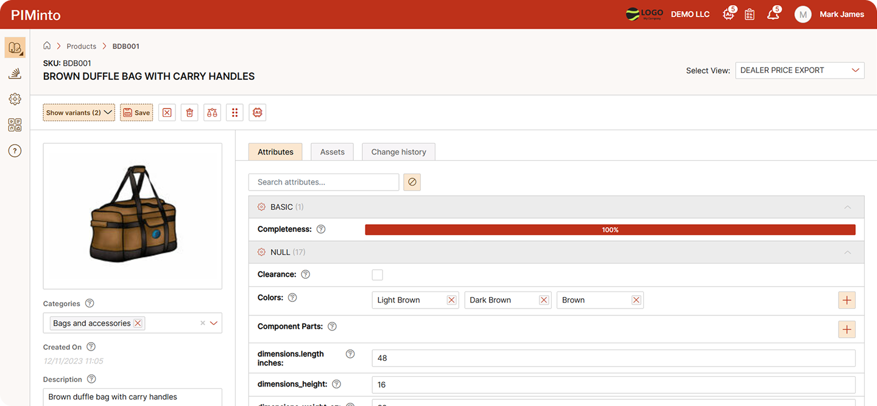
Task: Delete the product using the trash icon
Action: (189, 112)
